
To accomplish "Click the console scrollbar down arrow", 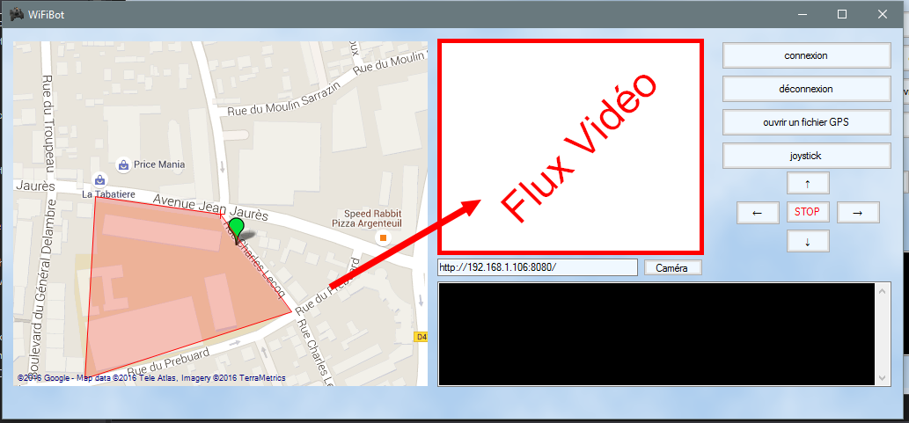I will tap(883, 378).
